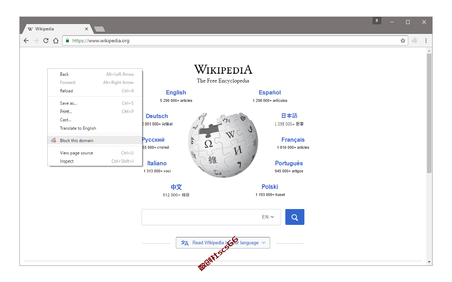Image resolution: width=452 pixels, height=282 pixels.
Task: Click the browser Back arrow button
Action: pos(26,41)
